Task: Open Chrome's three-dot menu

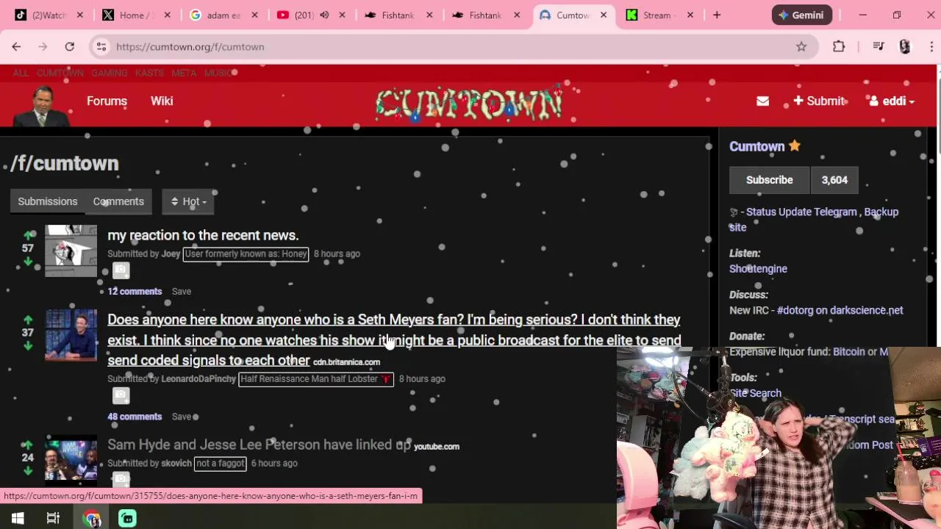Action: click(x=931, y=46)
